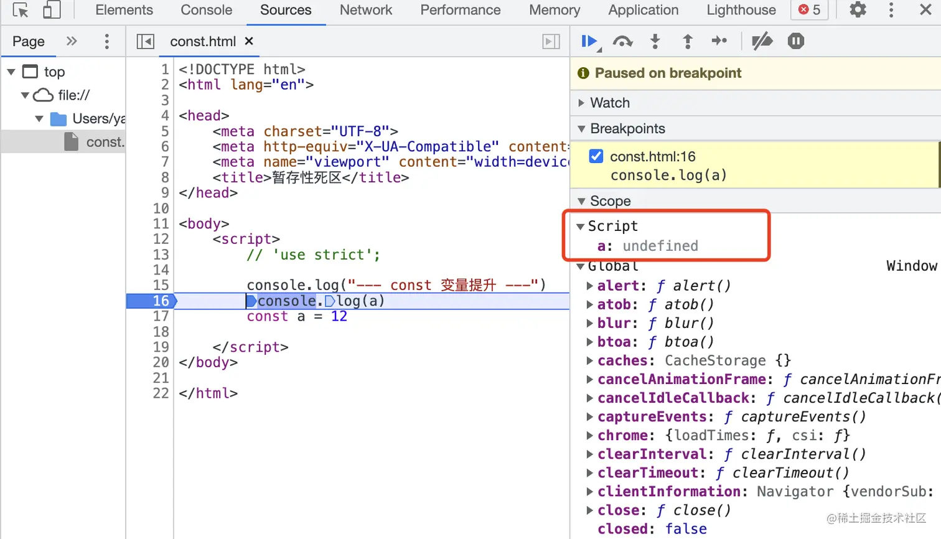Hide the navigator sidebar
Screen dimensions: 941x539
tap(145, 41)
